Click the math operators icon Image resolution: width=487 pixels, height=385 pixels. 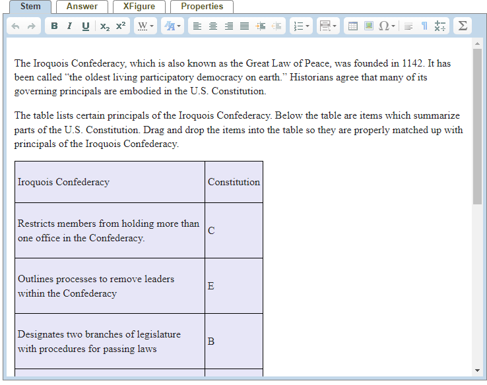[x=439, y=26]
